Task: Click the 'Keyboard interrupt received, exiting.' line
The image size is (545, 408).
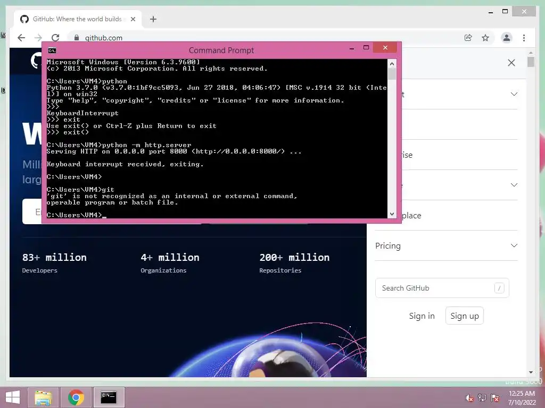Action: point(125,164)
